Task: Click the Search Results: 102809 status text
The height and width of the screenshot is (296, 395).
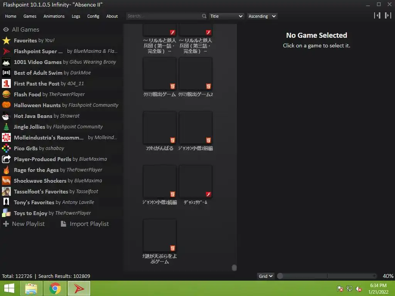Action: [x=64, y=276]
